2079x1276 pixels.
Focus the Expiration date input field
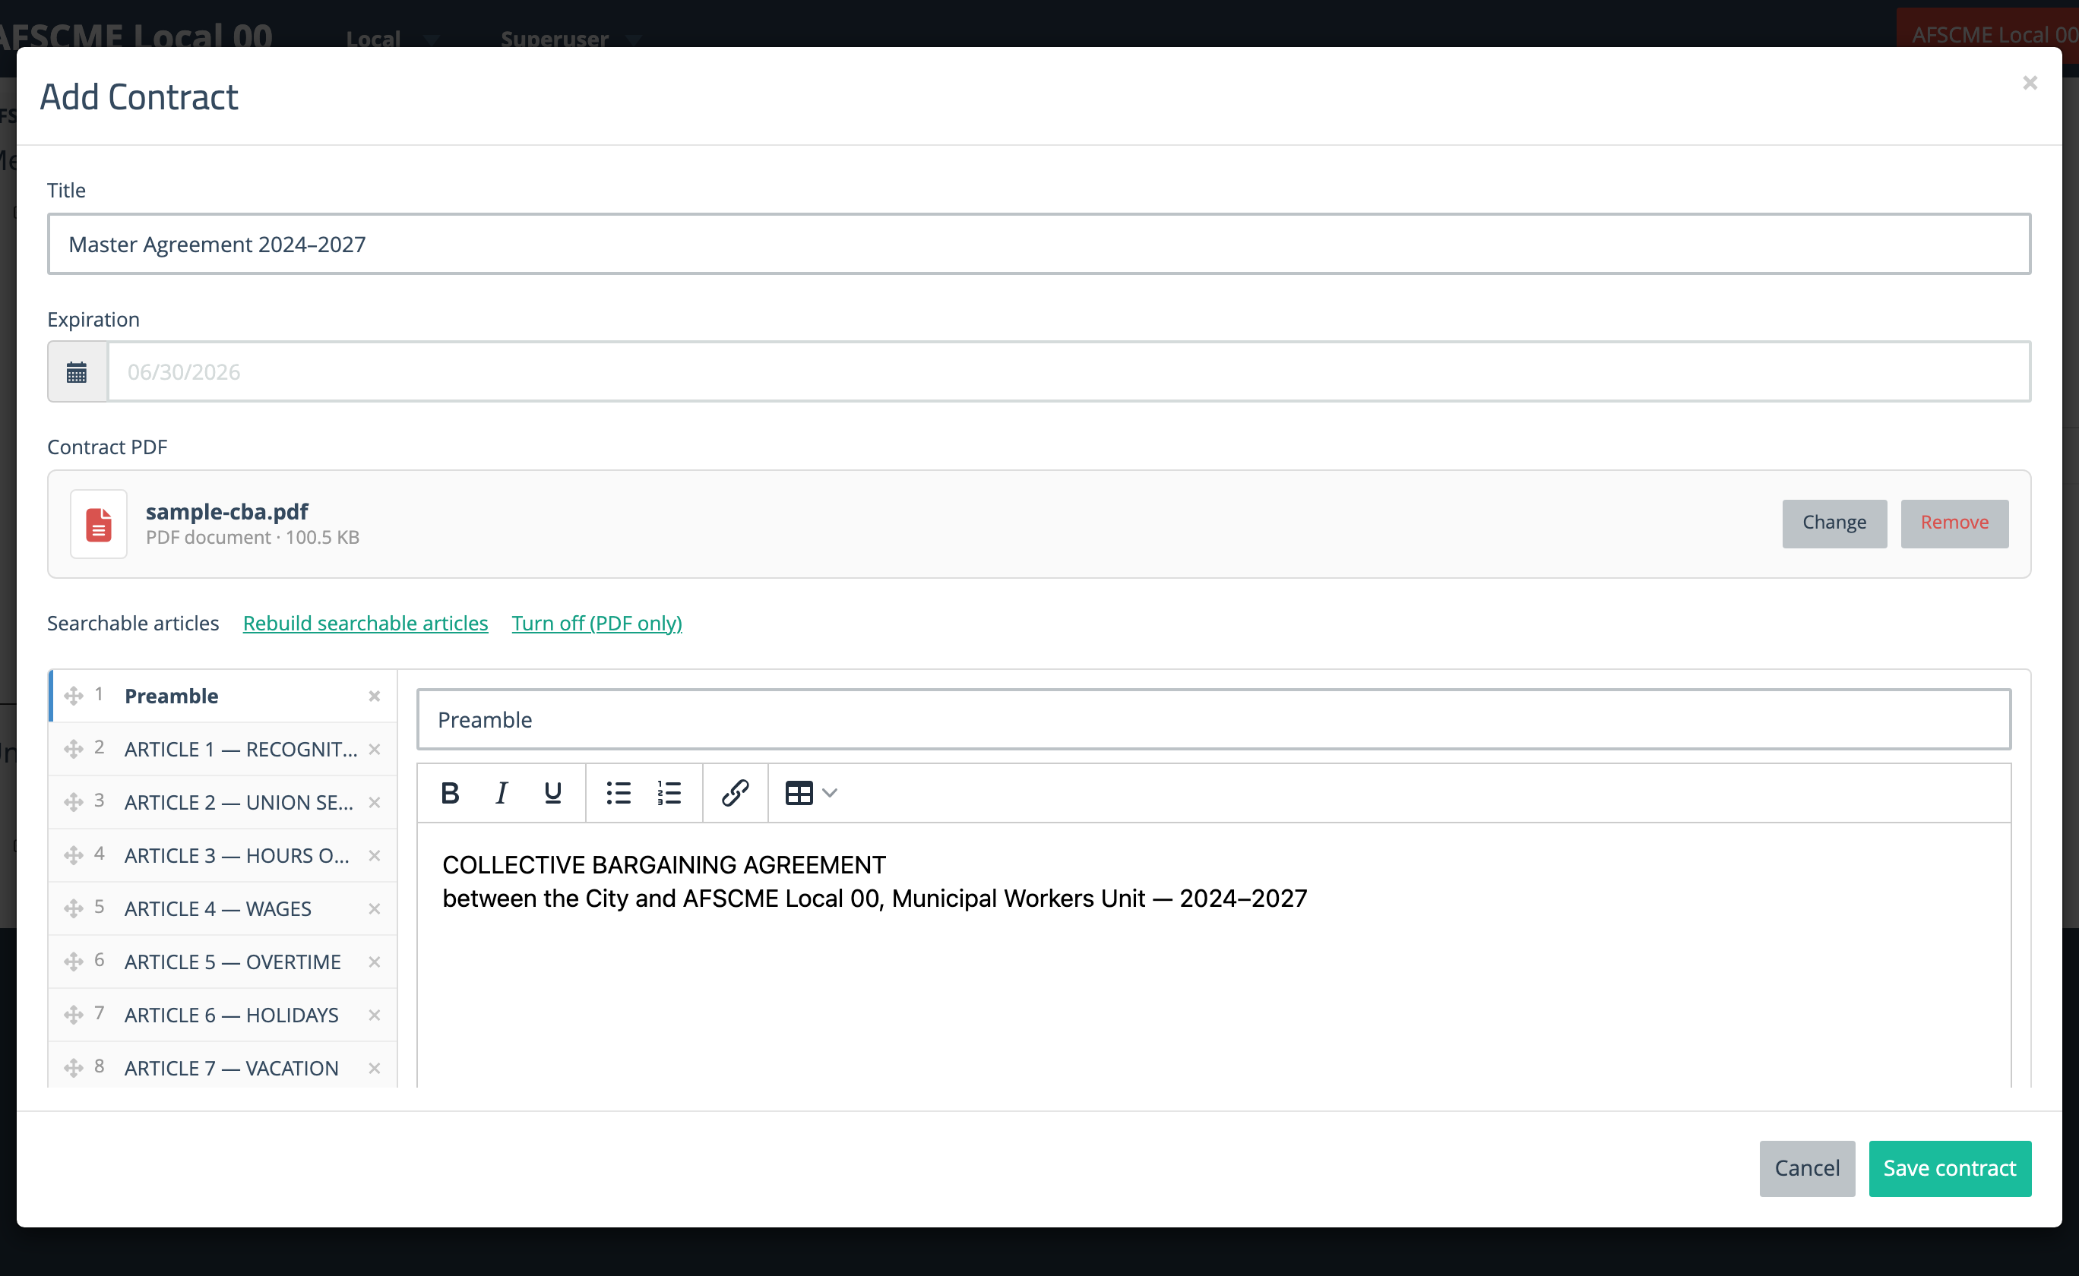point(1068,372)
